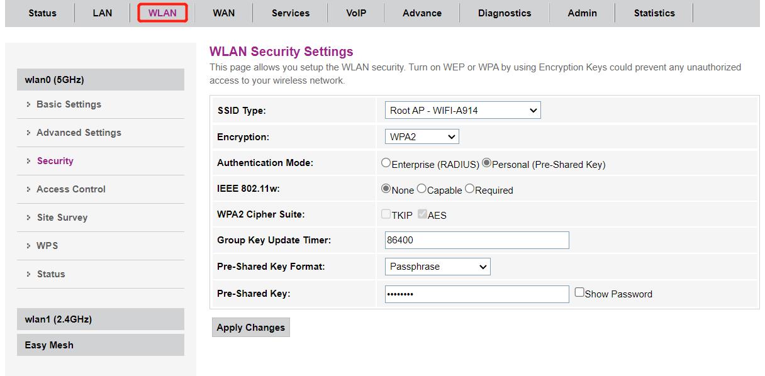This screenshot has height=376, width=765.
Task: Select Enterprise (RADIUS) authentication mode
Action: (386, 163)
